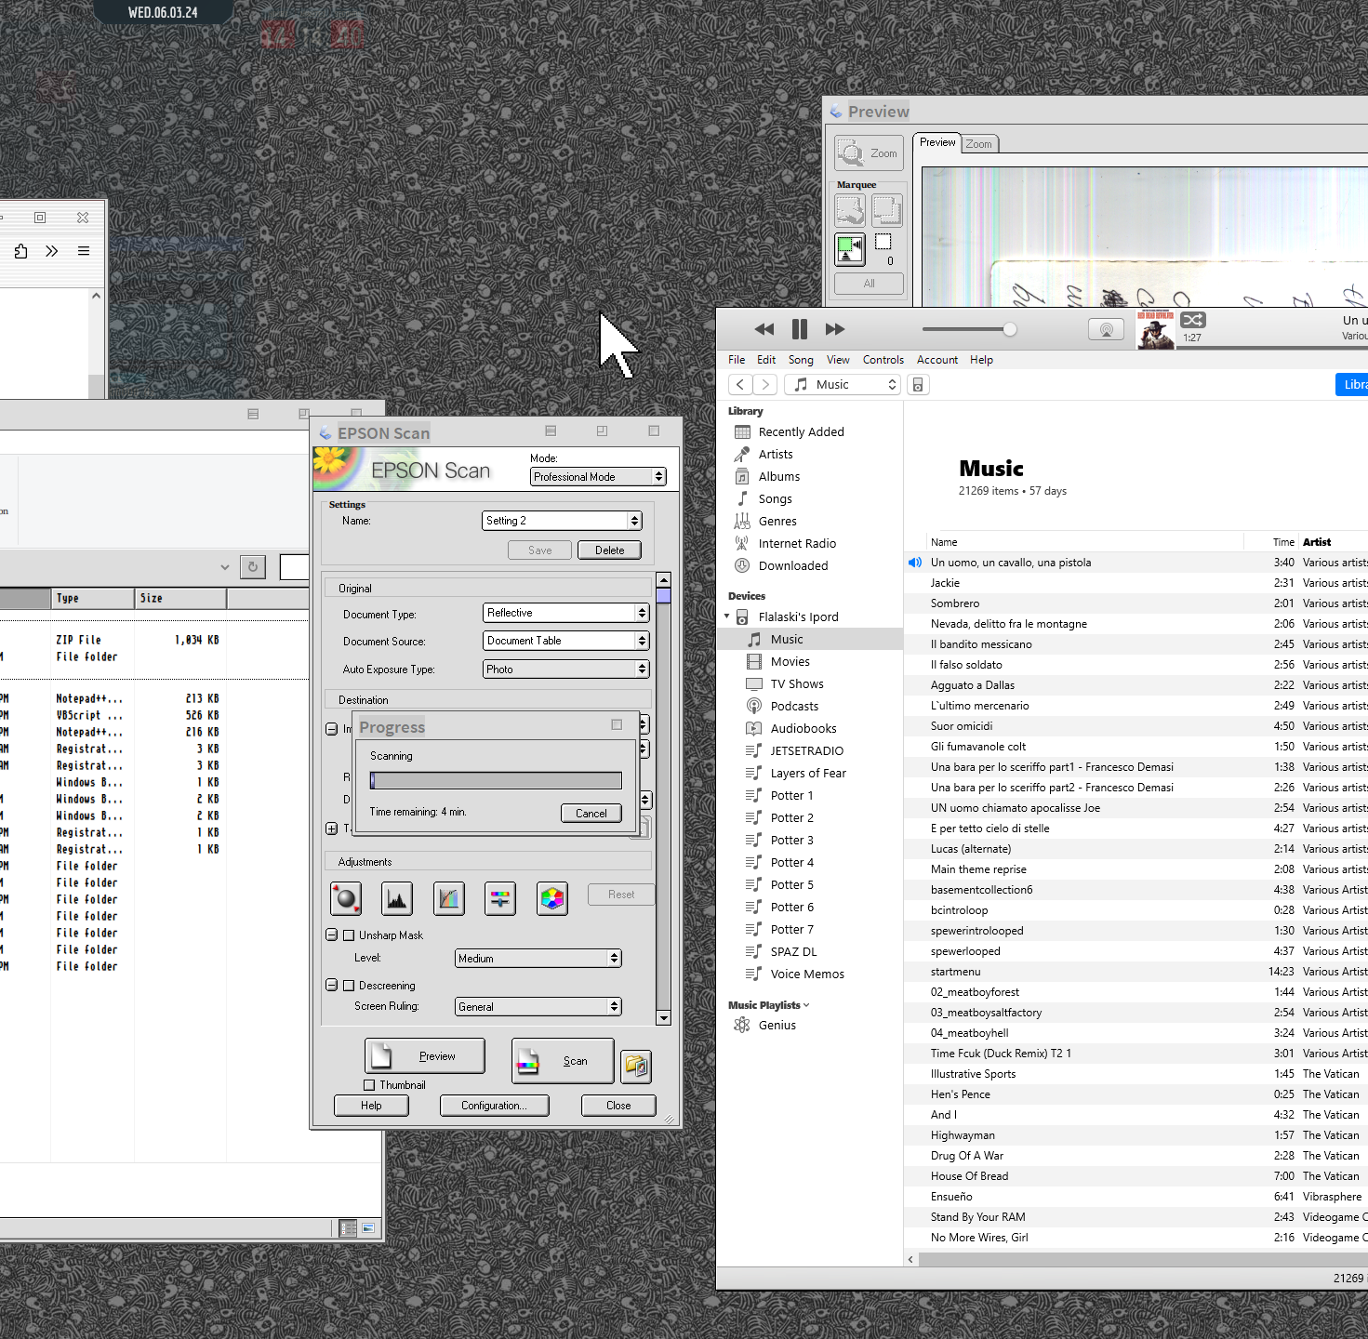1368x1339 pixels.
Task: Click the now playing album artwork thumbnail
Action: [x=1156, y=330]
